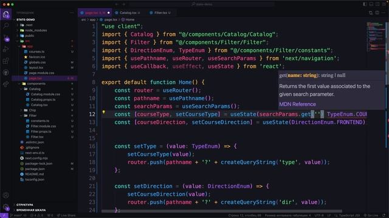Click the indentation size status item
Viewport: 389px width, 218px height.
pos(287,216)
